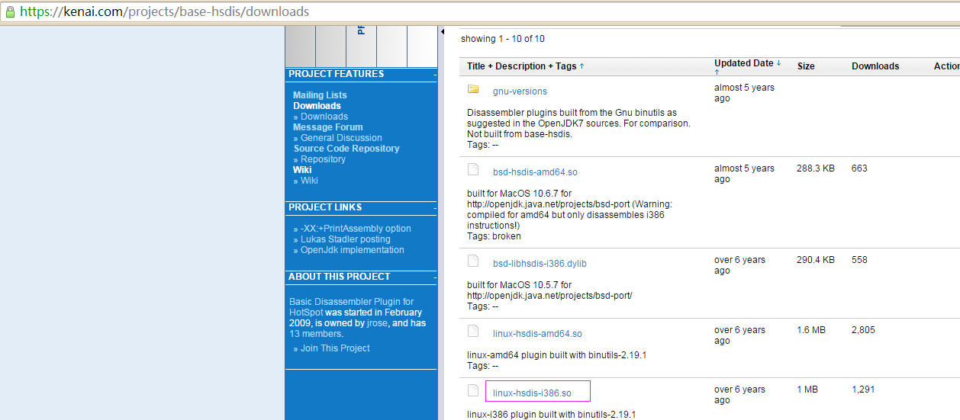Download linux-hsdis-i386.so file link
This screenshot has height=420, width=960.
[x=532, y=393]
